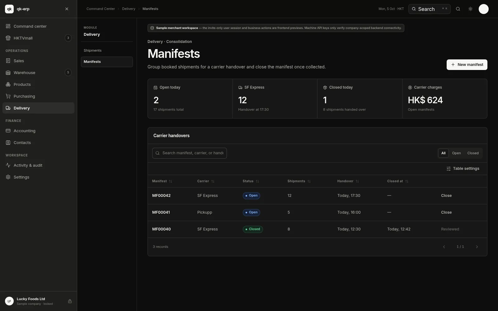Open the global Search box
The width and height of the screenshot is (498, 311).
click(429, 9)
